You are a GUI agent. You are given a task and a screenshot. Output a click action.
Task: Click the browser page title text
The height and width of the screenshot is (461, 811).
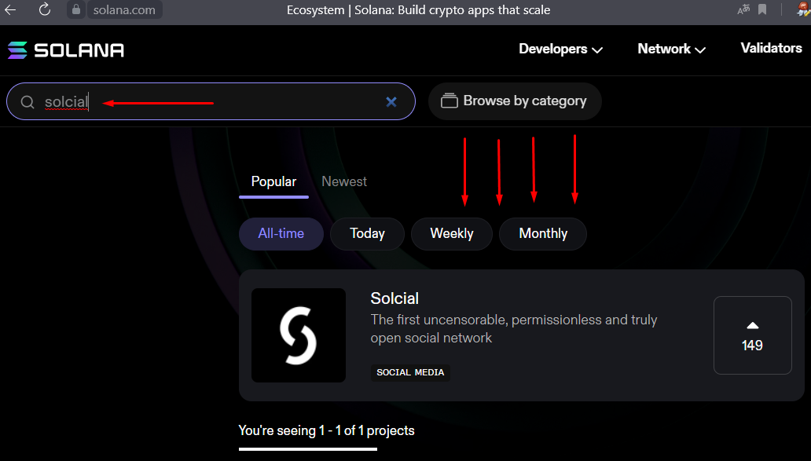(x=418, y=10)
